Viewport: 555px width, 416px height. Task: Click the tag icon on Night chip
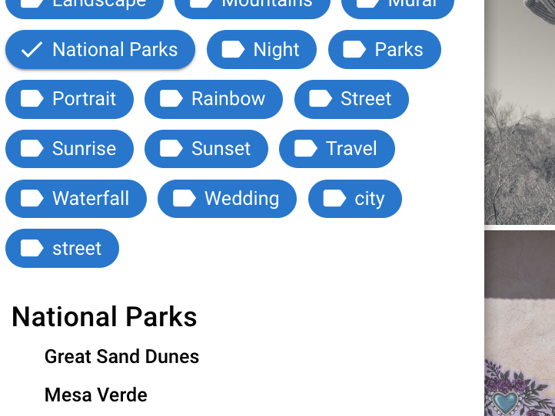(233, 50)
